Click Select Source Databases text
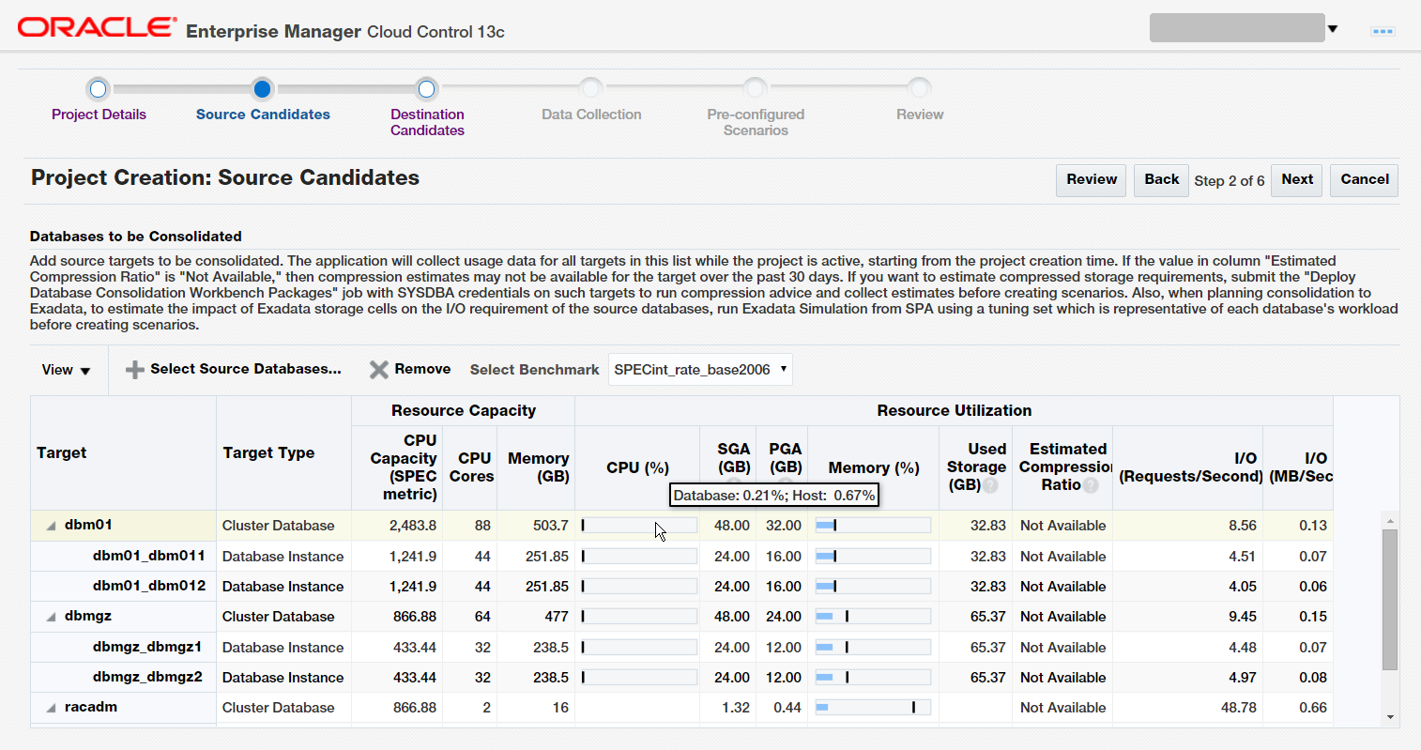Image resolution: width=1421 pixels, height=750 pixels. (246, 369)
